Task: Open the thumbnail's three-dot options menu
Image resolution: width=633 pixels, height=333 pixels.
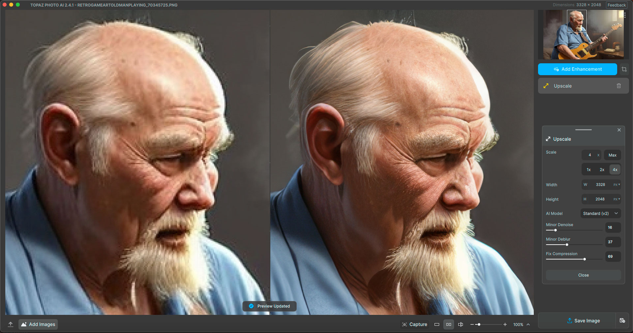Action: point(625,15)
